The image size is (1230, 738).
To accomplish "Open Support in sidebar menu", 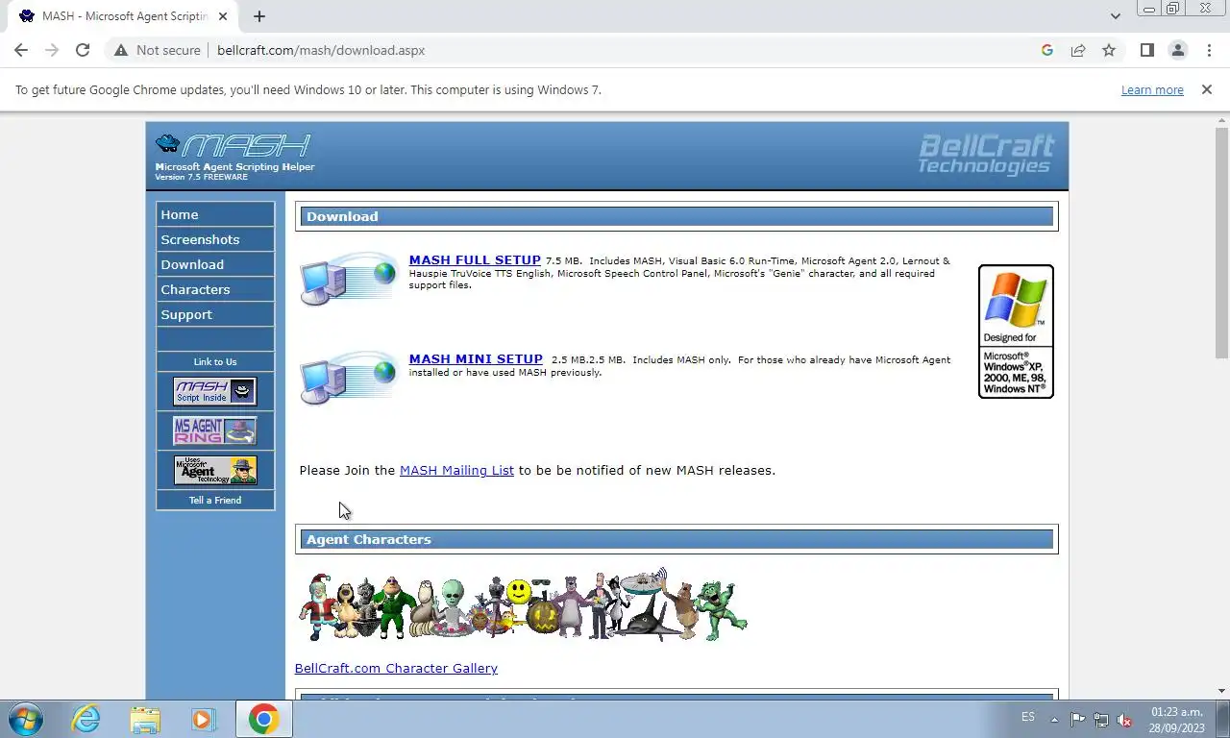I will [x=215, y=314].
